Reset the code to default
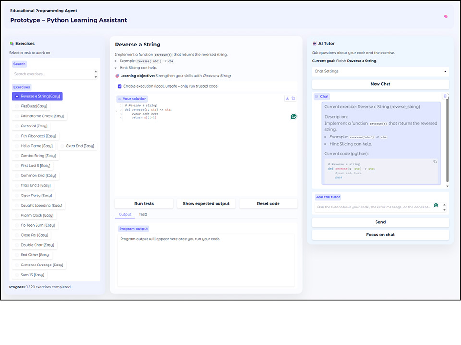Viewport: 461px width, 345px height. point(268,204)
